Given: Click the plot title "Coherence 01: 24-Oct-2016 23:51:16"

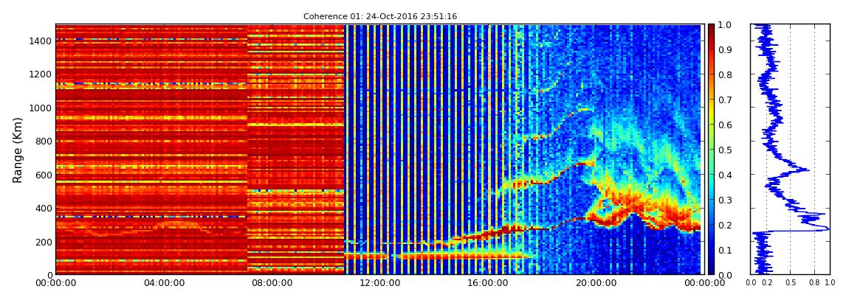Looking at the screenshot, I should [380, 17].
